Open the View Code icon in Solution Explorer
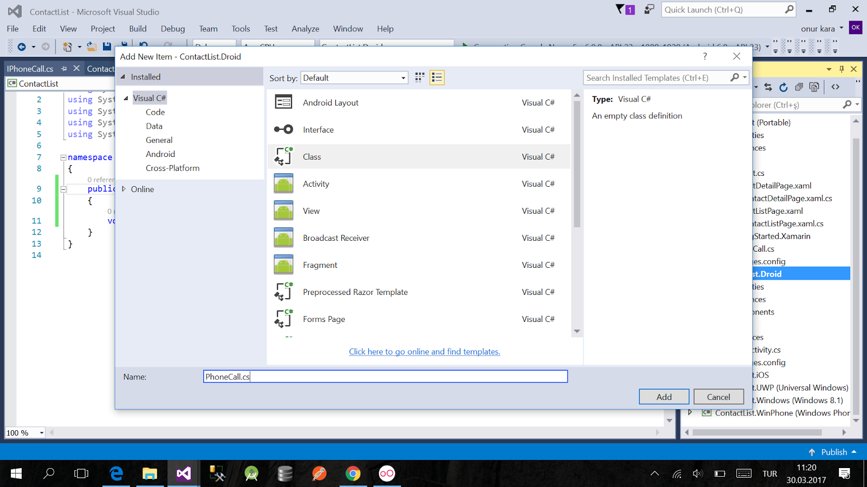Viewport: 867px width, 487px height. coord(835,87)
